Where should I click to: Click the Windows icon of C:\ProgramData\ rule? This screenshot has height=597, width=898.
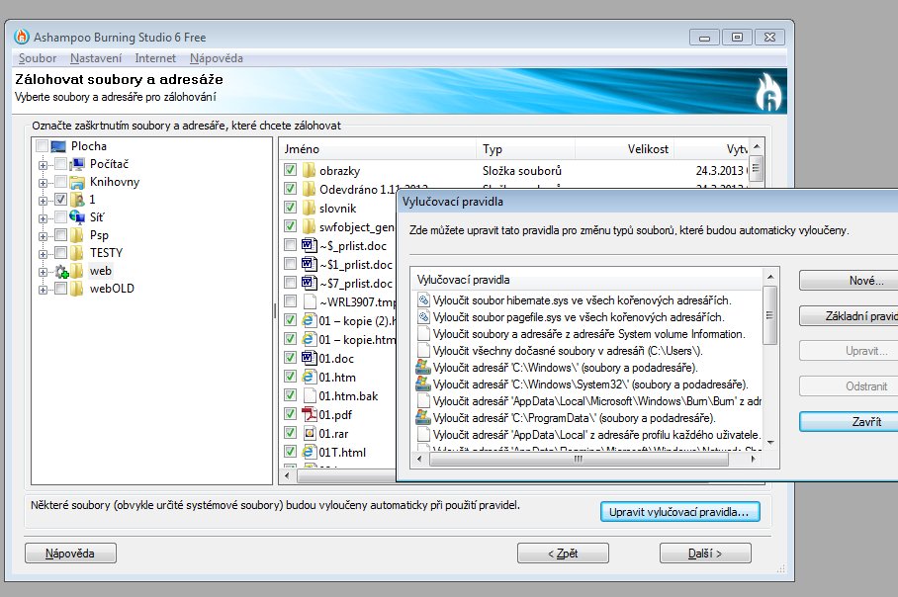point(423,418)
